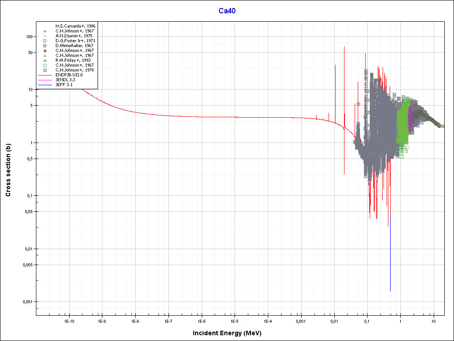Click the R.W.Finlay+, 1993 triangle marker
Screen dimensions: 454x341
(x=45, y=60)
